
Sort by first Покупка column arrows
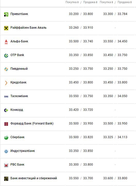[x=78, y=2]
